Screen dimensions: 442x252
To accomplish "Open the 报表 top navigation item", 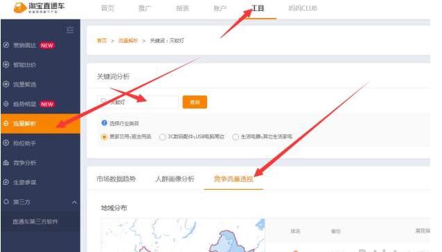I will click(182, 8).
